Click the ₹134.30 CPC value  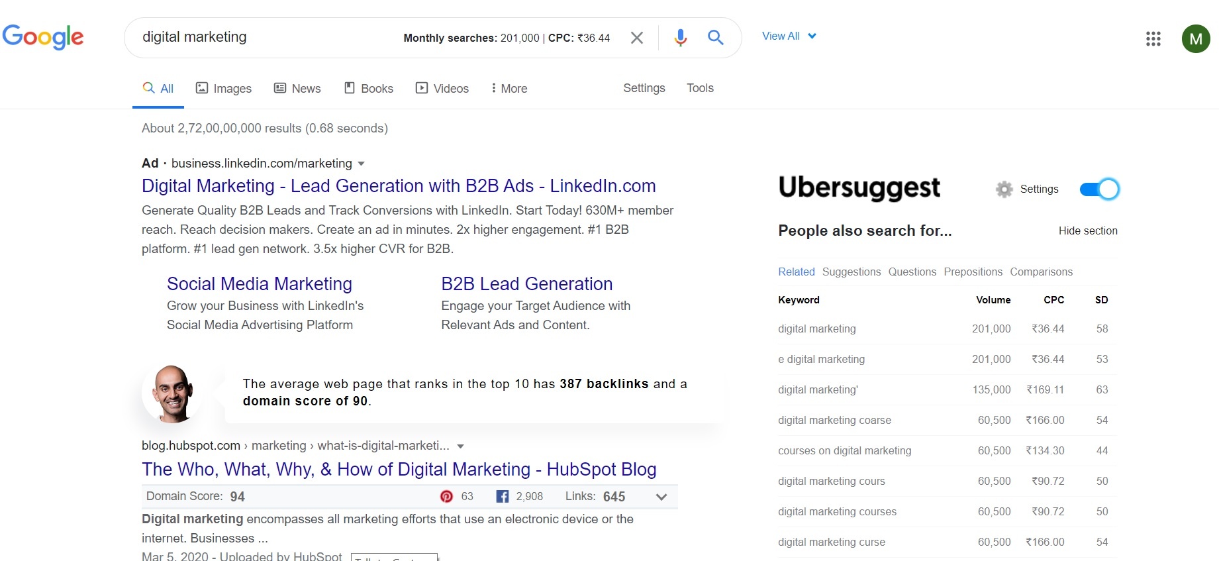pyautogui.click(x=1046, y=450)
